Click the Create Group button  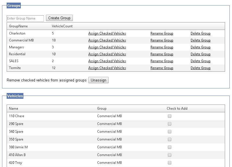(x=59, y=18)
